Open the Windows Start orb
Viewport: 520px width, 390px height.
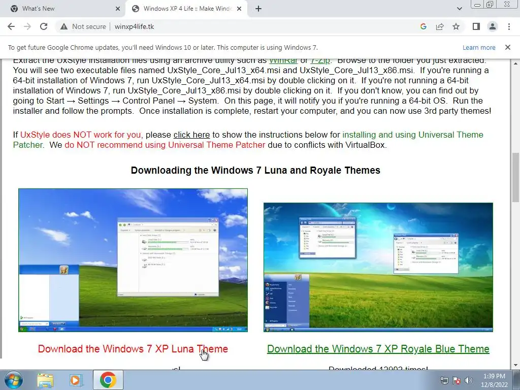(14, 380)
